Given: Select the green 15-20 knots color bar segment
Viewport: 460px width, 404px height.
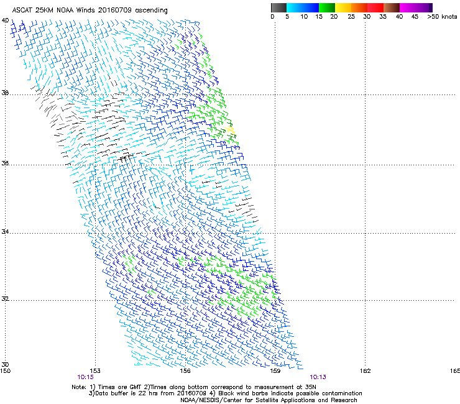Looking at the screenshot, I should pyautogui.click(x=327, y=7).
